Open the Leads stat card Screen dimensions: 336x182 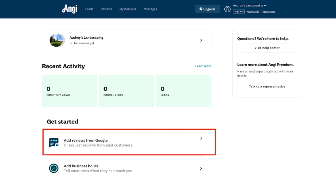click(x=184, y=91)
